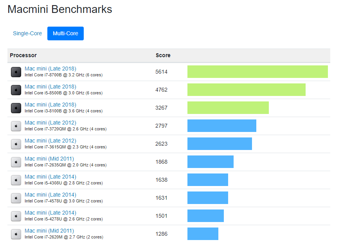
Task: Click the text Intel Core i7-2620M @ 2.7 GHz
Action: [x=55, y=237]
